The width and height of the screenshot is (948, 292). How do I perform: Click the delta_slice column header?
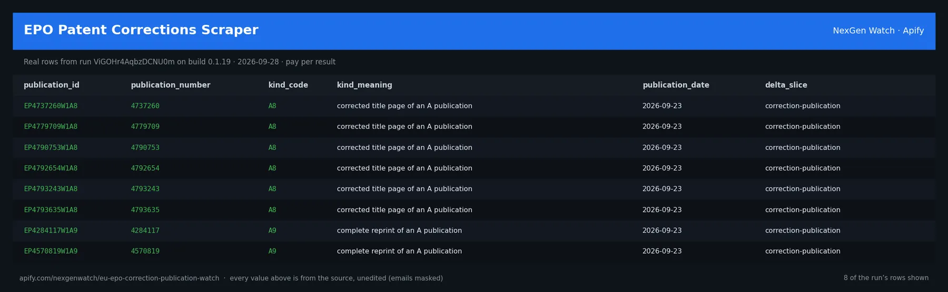pos(786,85)
